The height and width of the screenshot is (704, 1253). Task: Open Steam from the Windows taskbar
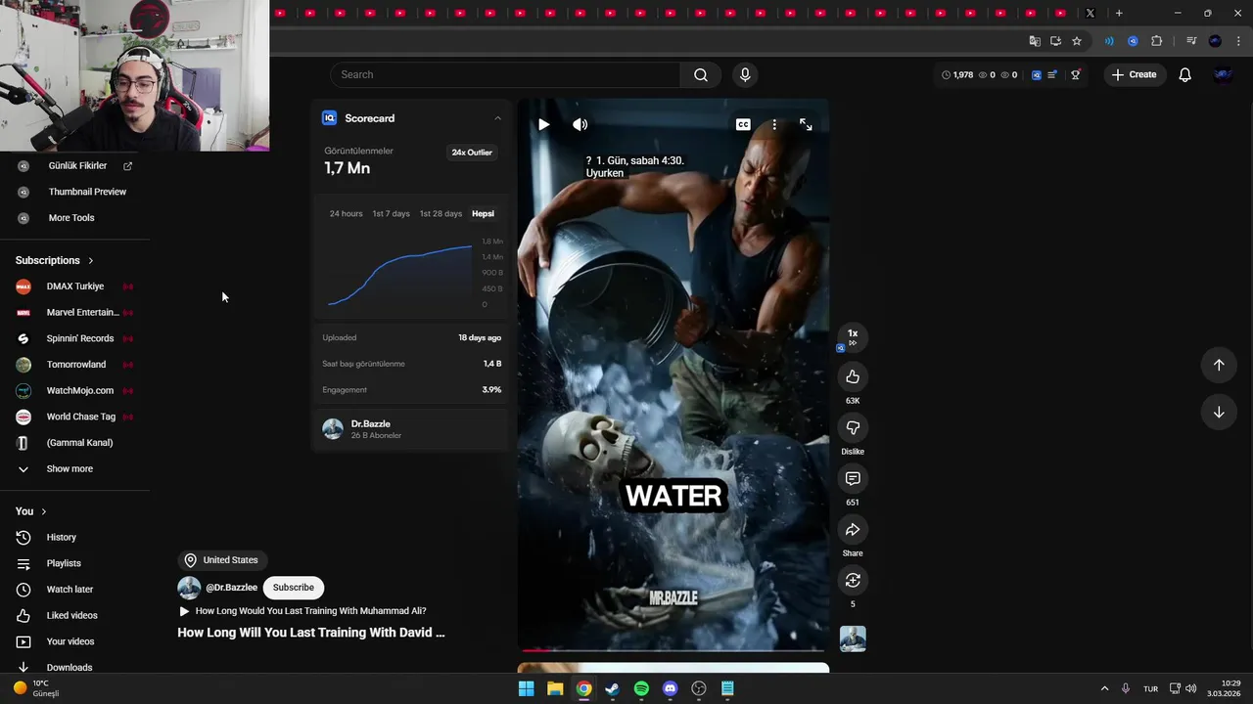click(x=613, y=688)
